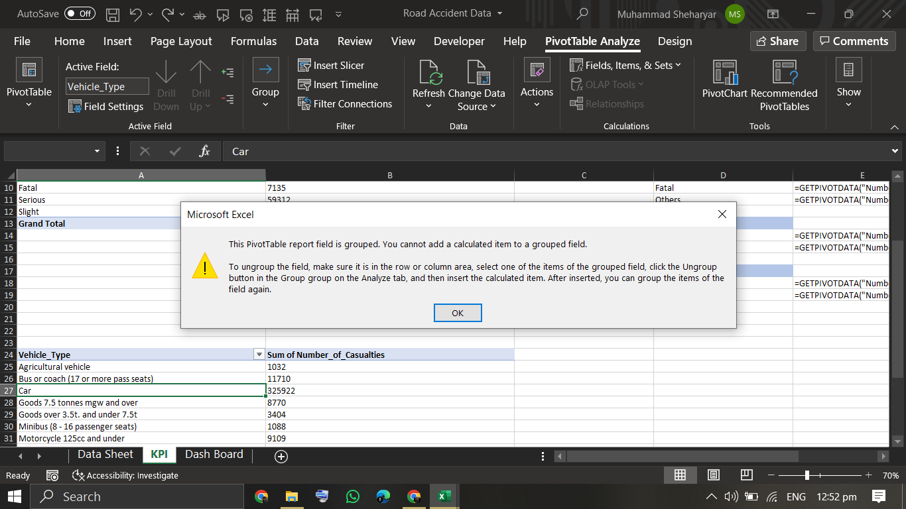This screenshot has height=509, width=906.
Task: Select the column B header
Action: [x=390, y=175]
